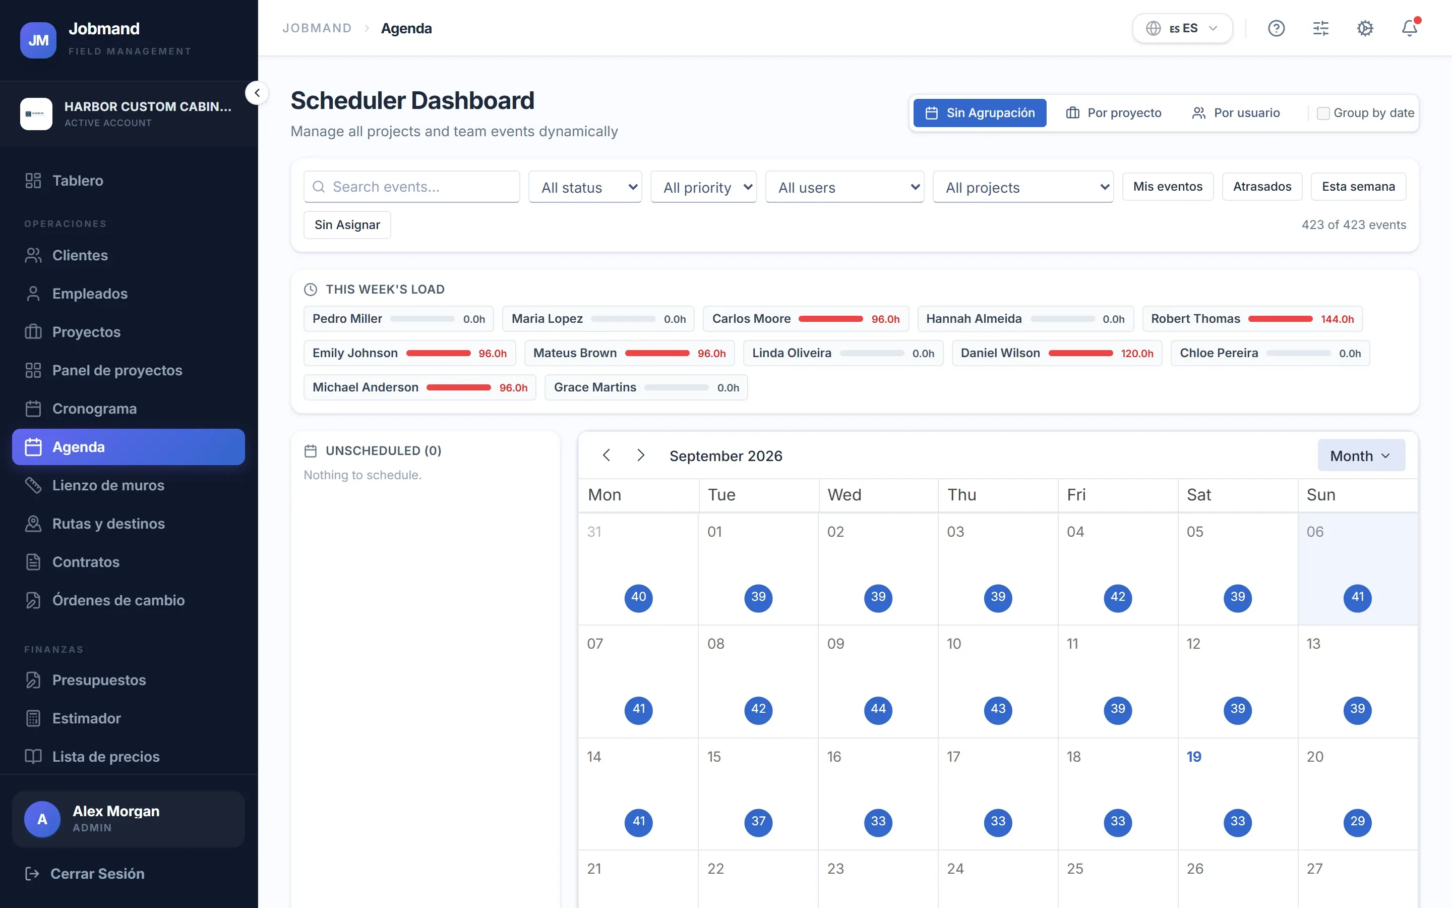The image size is (1452, 908).
Task: Collapse the sidebar with the arrow button
Action: (257, 93)
